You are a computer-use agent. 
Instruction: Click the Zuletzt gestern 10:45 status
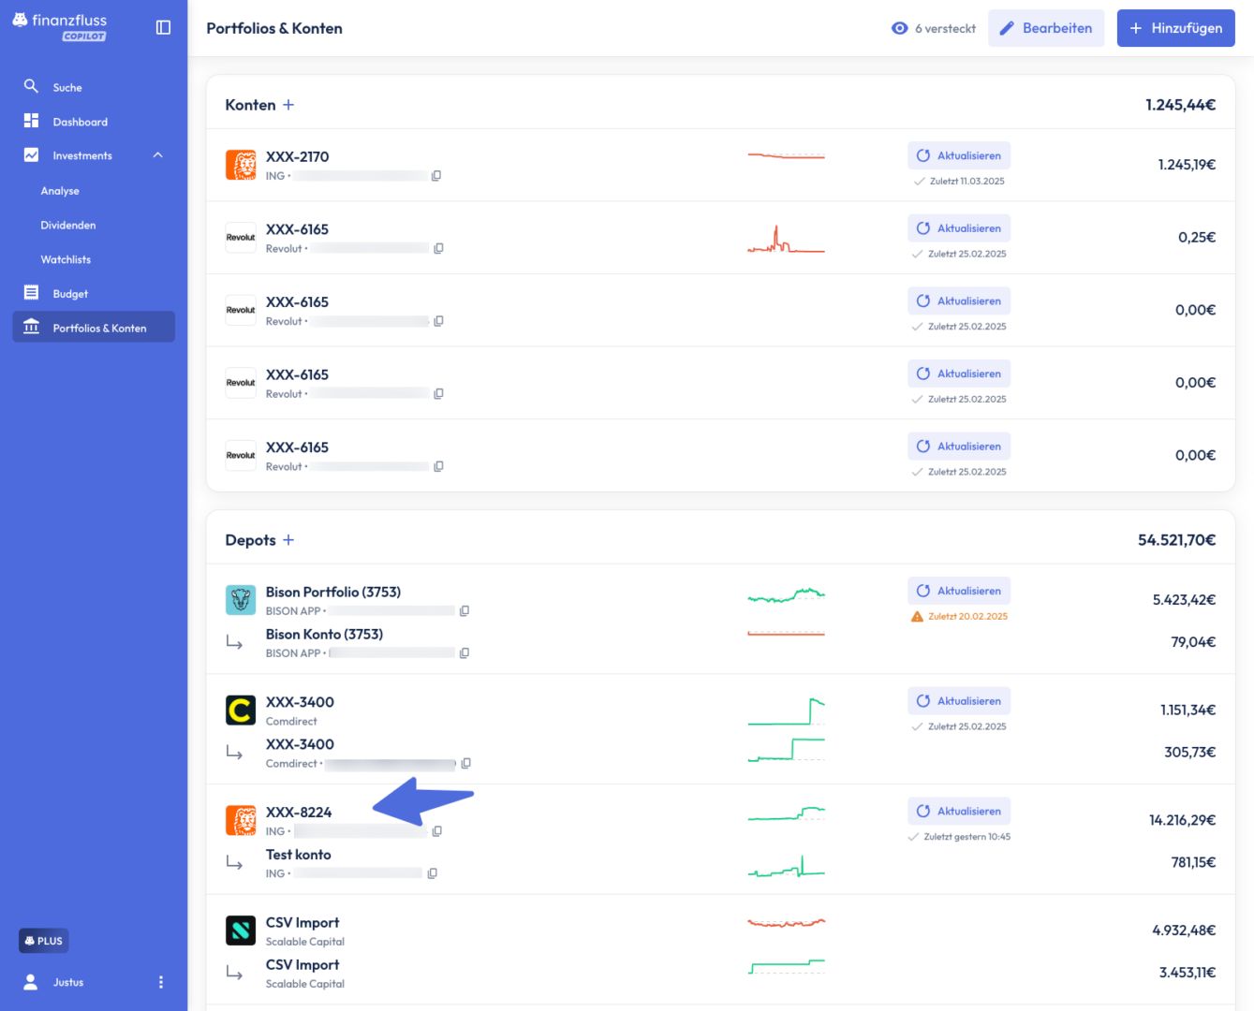(959, 837)
